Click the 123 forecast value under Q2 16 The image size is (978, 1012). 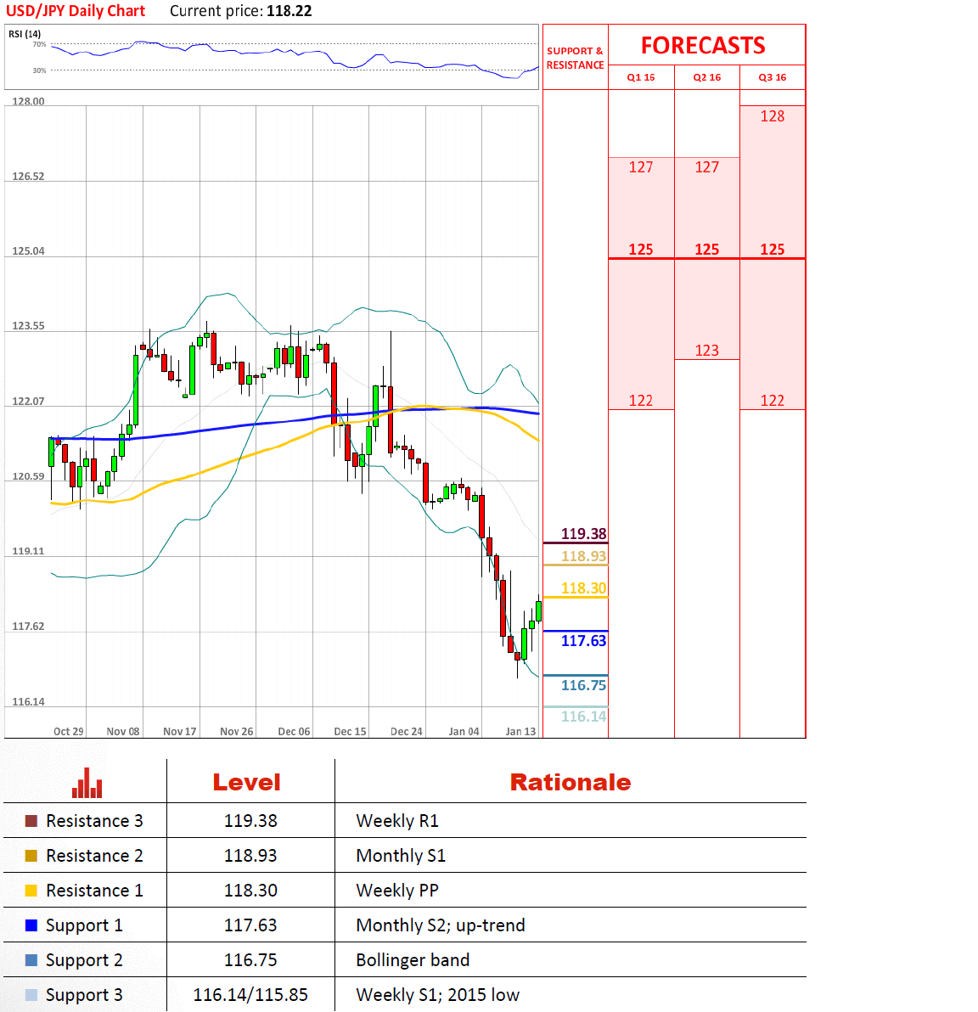[707, 351]
